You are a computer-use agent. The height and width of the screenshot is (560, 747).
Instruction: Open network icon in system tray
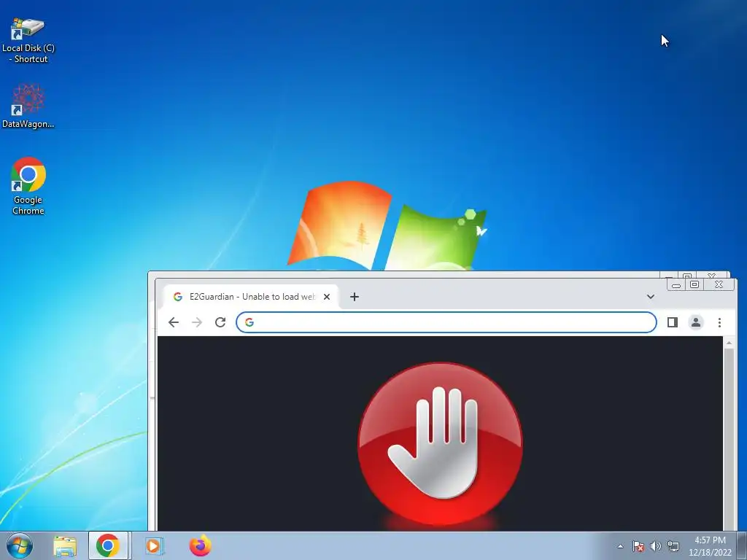(673, 546)
